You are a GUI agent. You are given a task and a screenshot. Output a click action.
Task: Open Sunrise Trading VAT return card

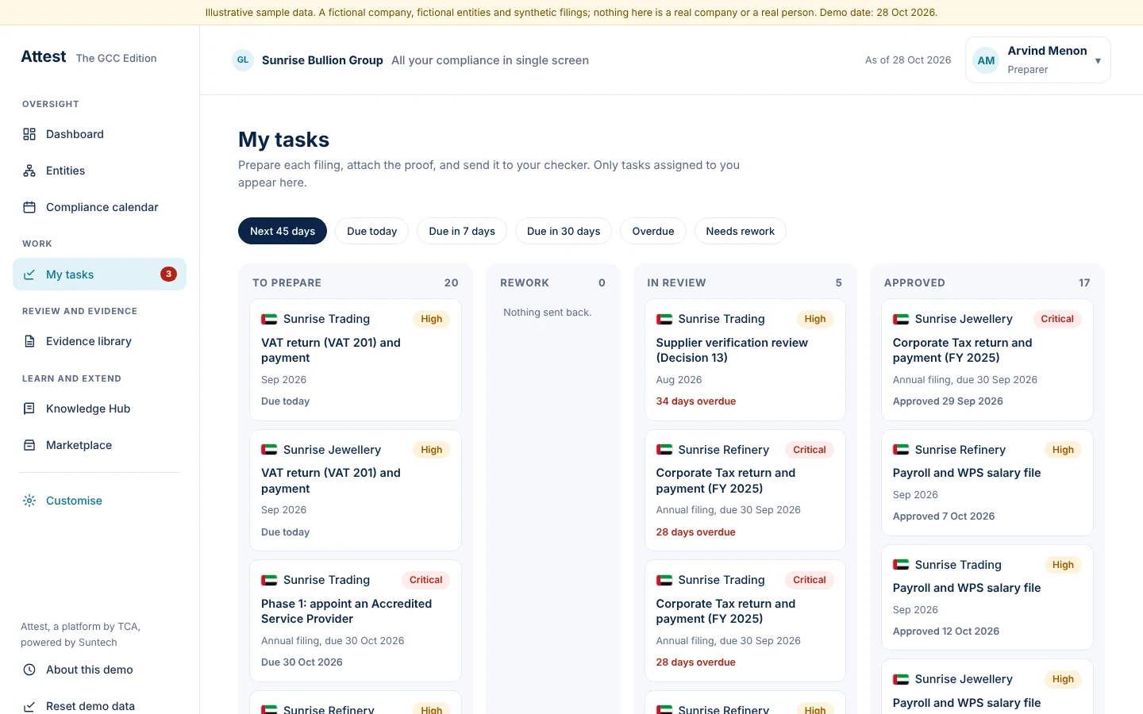pyautogui.click(x=356, y=359)
